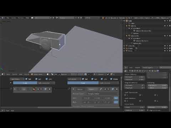171x128 pixels.
Task: Toggle Link checkbox in Controllers header
Action: pos(47,79)
